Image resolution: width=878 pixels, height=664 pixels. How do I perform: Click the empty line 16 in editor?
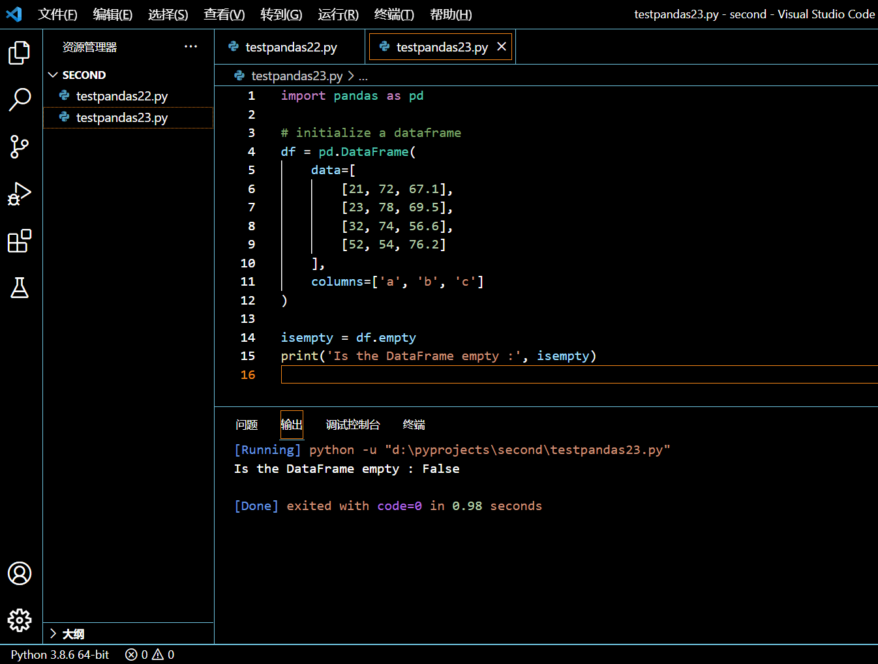[x=579, y=374]
